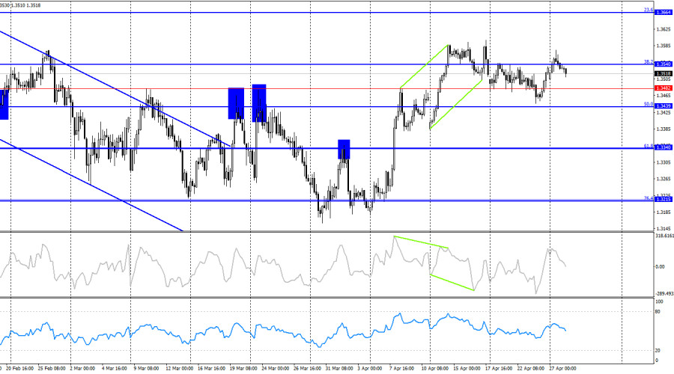Click the 318.6161 indicator scale value
Screen dimensions: 674x374
pyautogui.click(x=664, y=236)
